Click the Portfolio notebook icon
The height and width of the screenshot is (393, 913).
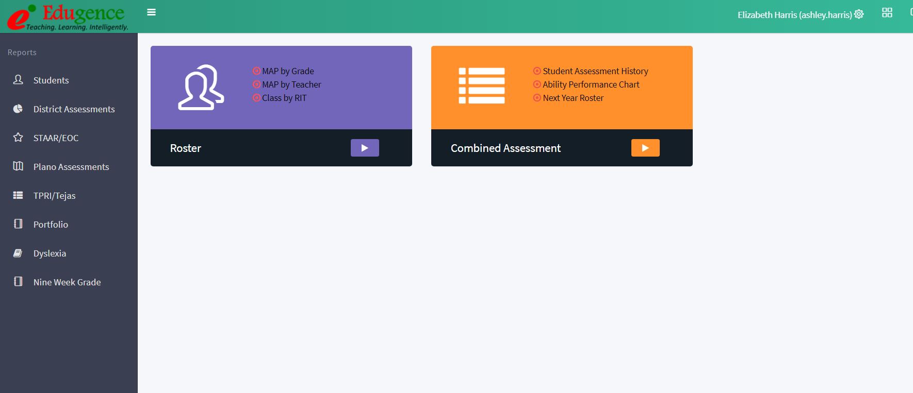[x=18, y=224]
